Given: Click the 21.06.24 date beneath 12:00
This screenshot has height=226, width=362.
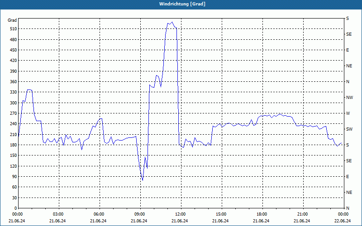Looking at the screenshot, I should 180,221.
